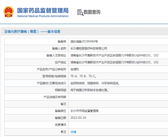168x137 pixels.
Task: Click National Medical Products Administration text
Action: click(43, 16)
